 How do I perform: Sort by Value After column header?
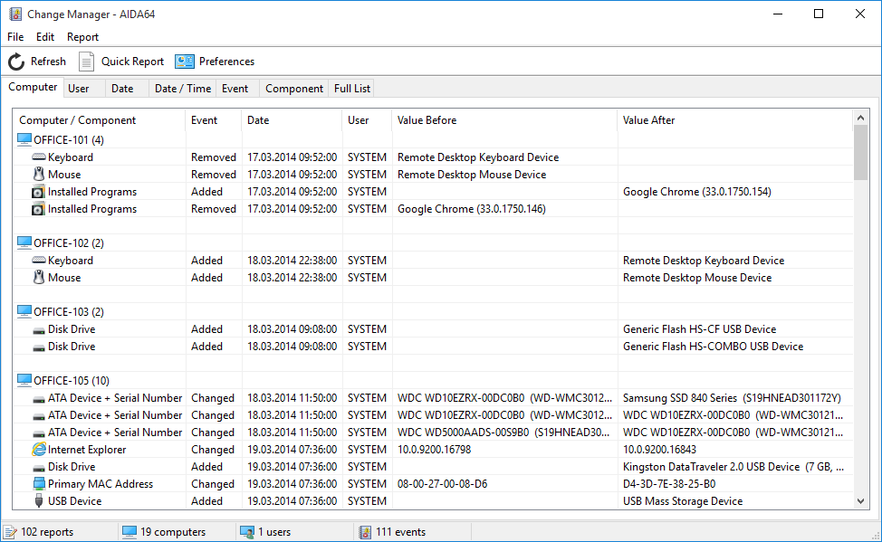[734, 119]
